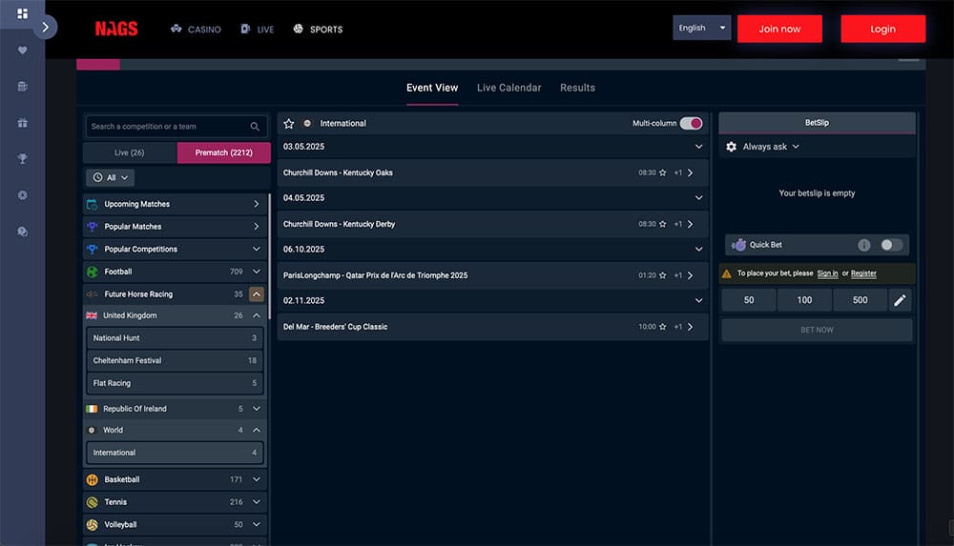Screen dimensions: 954x546
Task: Open the SPORTS menu item
Action: coord(318,30)
